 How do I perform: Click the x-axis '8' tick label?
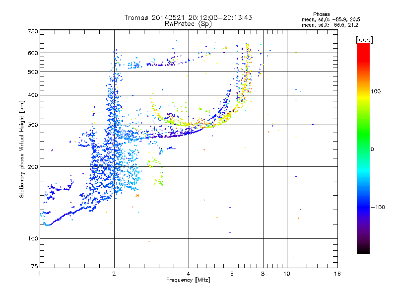coord(263,274)
